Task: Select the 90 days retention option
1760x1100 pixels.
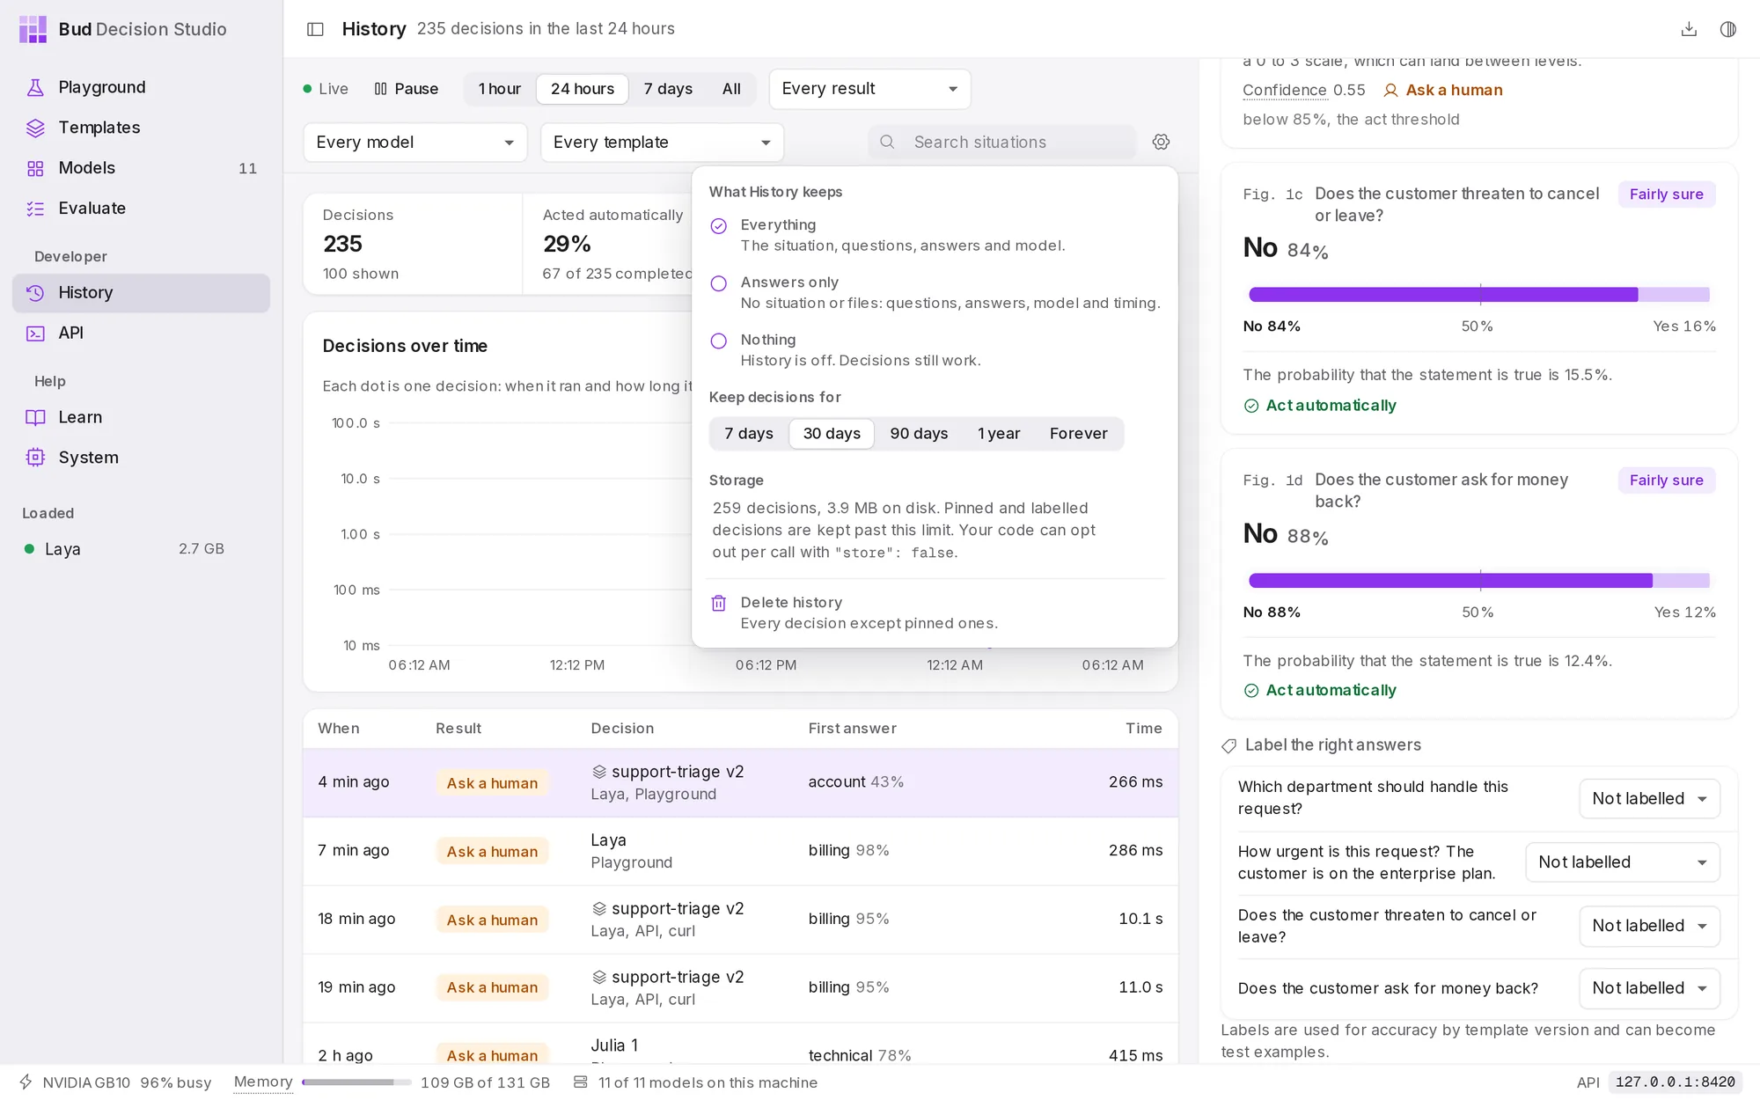Action: [x=919, y=434]
